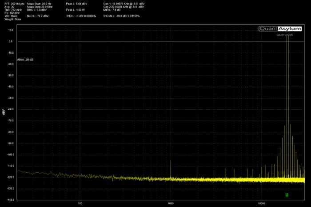Click the 'QA401 v1.725' version label
This screenshot has height=207, width=311.
(285, 35)
